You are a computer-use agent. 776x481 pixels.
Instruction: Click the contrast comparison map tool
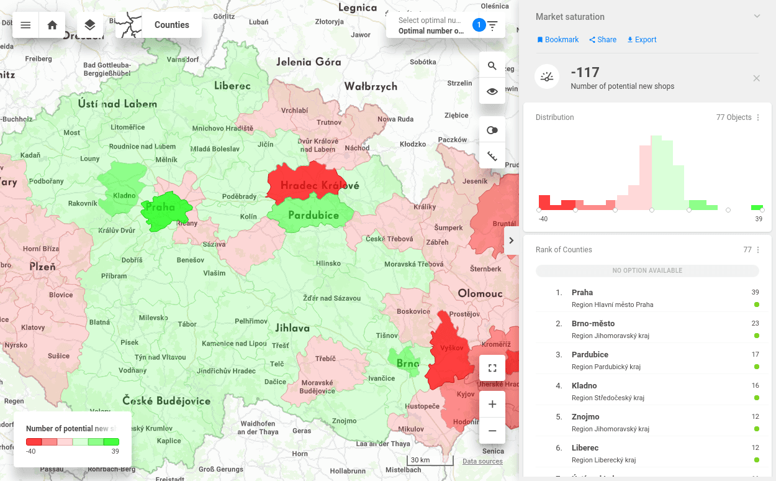pos(492,130)
